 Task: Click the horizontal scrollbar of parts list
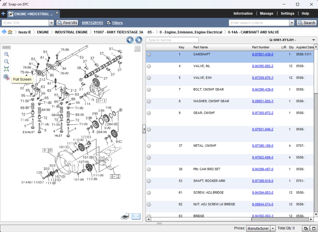click(230, 219)
